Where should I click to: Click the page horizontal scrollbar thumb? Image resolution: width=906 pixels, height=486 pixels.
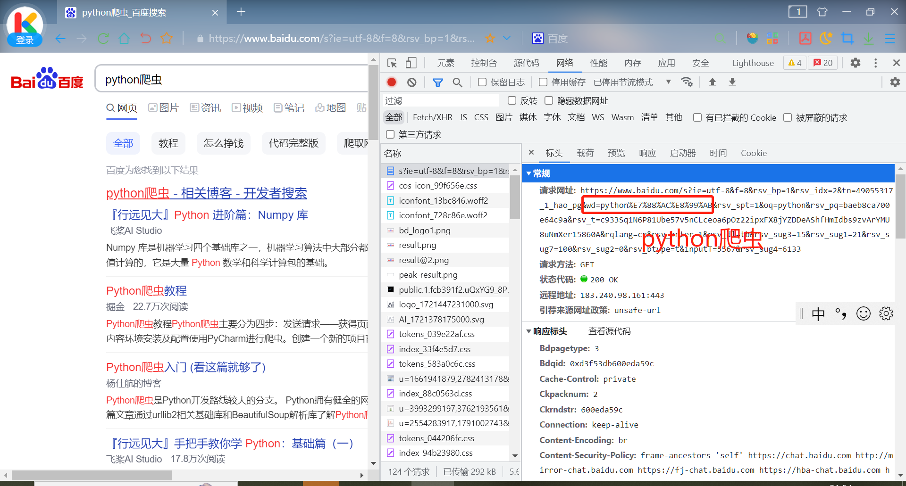pyautogui.click(x=92, y=475)
